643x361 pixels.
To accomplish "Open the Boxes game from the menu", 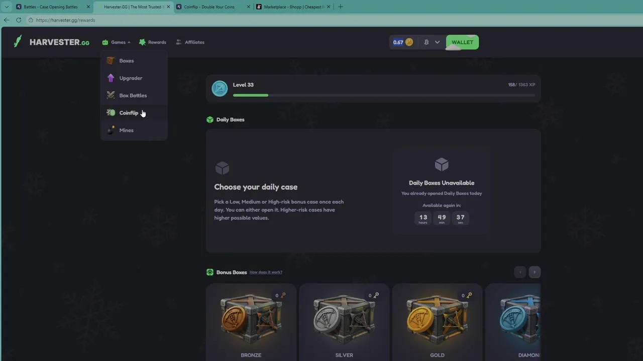I will 134,61.
